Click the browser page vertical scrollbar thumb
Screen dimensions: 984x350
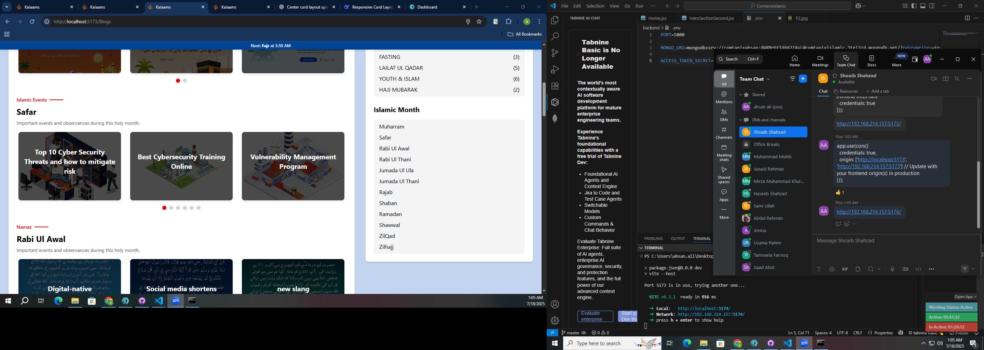coord(544,99)
